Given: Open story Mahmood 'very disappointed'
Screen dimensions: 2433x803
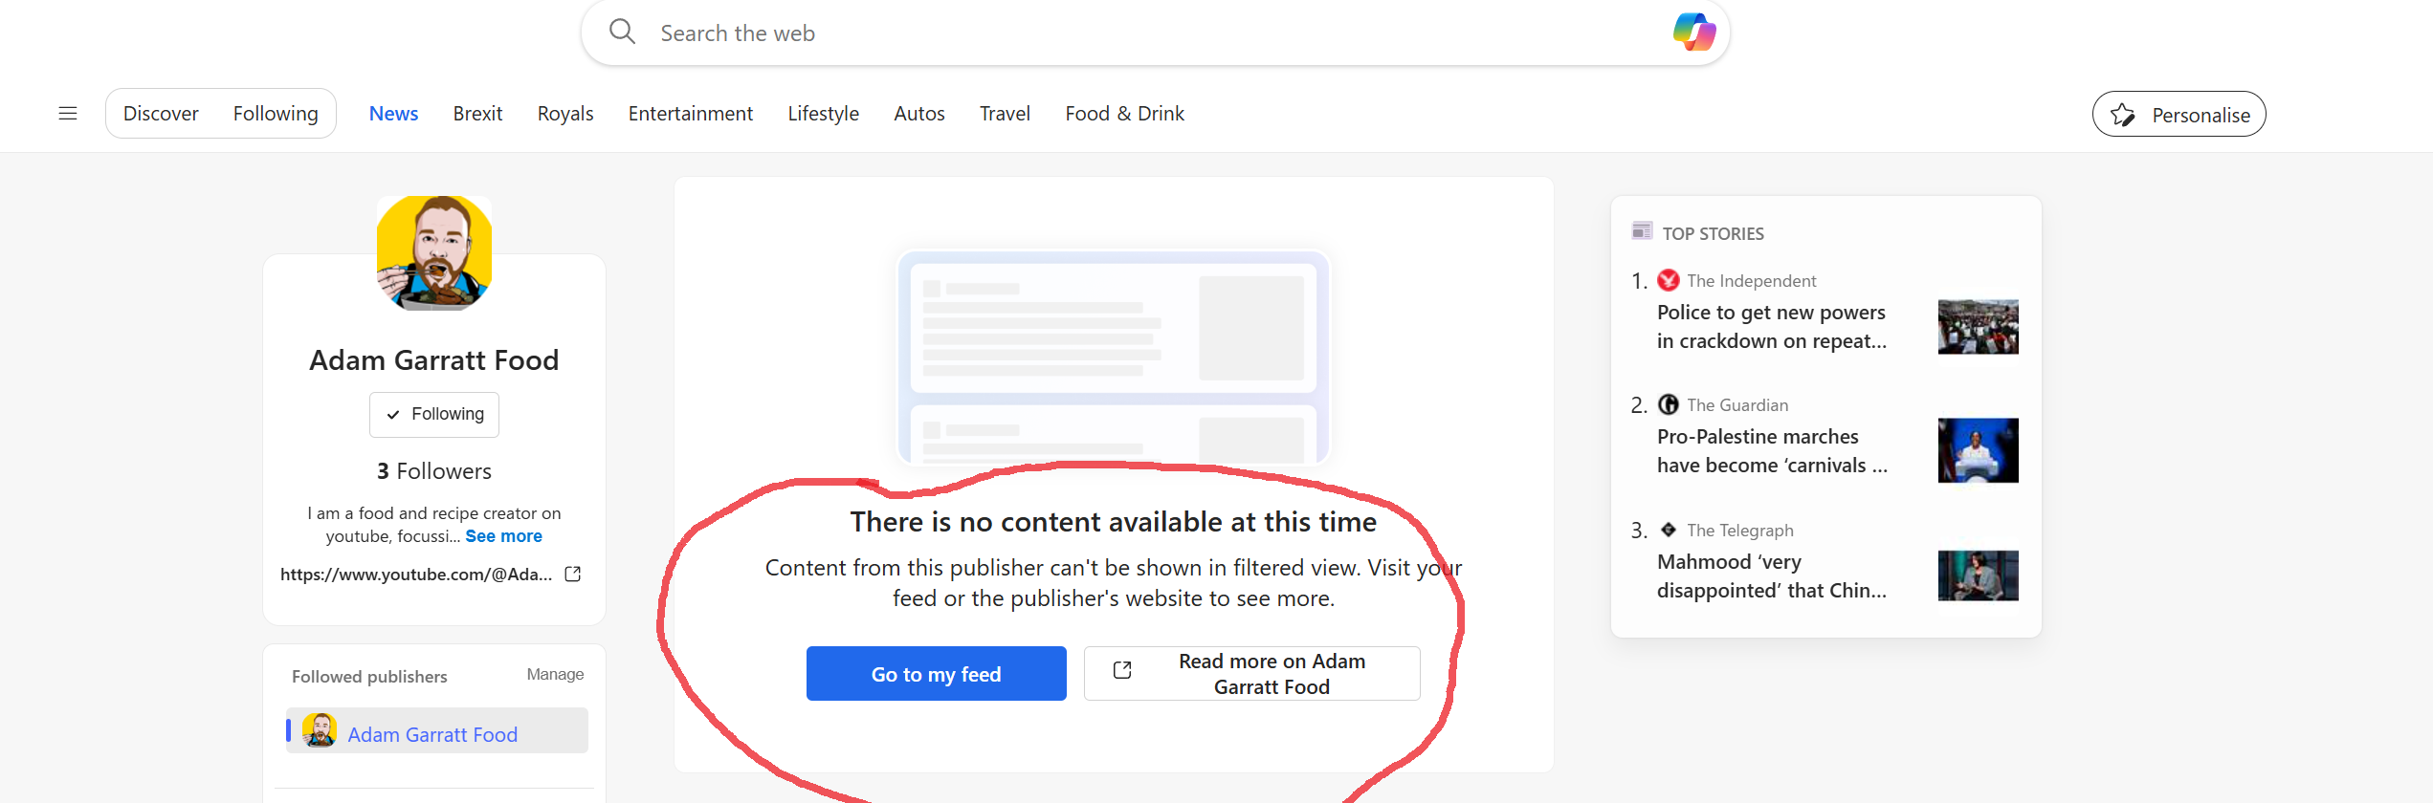Looking at the screenshot, I should pyautogui.click(x=1772, y=576).
